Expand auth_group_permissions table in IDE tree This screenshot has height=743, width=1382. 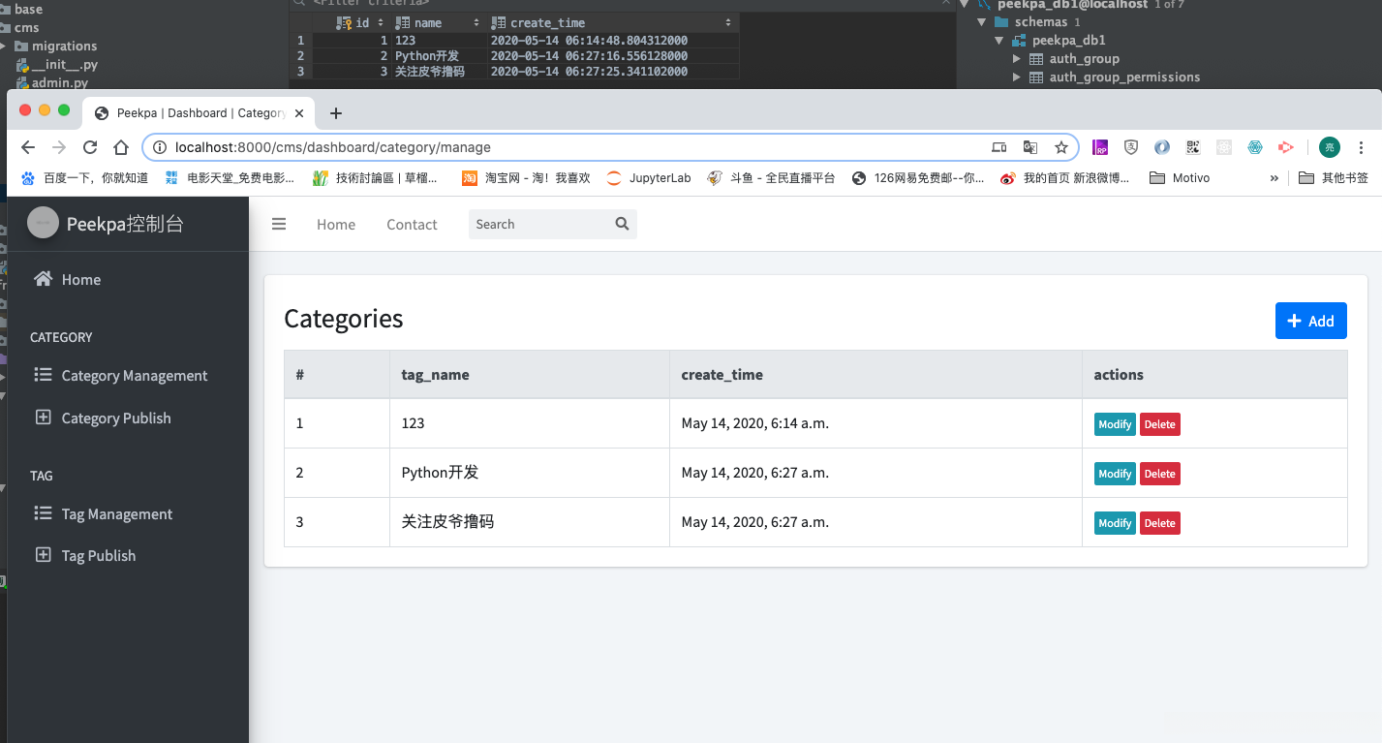pyautogui.click(x=1017, y=77)
